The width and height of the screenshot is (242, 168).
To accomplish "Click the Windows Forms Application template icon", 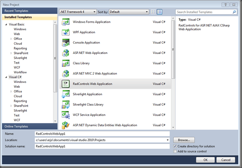I will tap(65, 22).
